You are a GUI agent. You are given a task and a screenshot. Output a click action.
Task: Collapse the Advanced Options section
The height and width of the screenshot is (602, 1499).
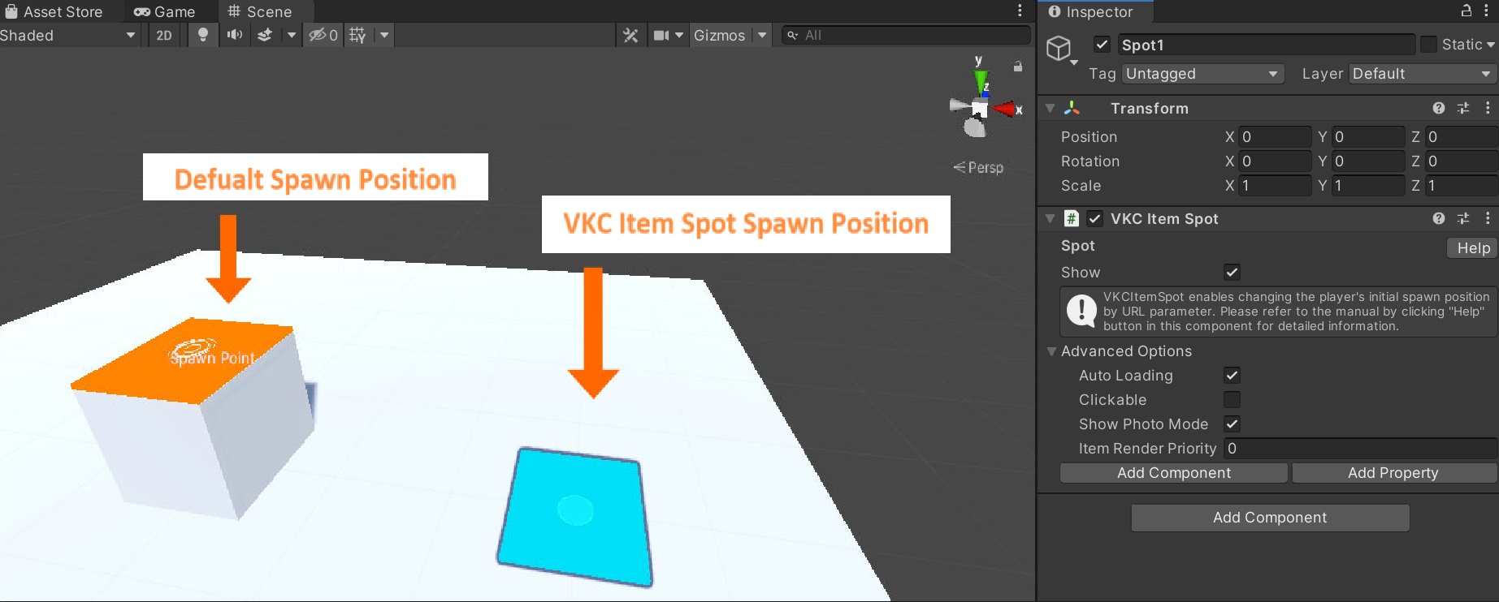coord(1051,351)
